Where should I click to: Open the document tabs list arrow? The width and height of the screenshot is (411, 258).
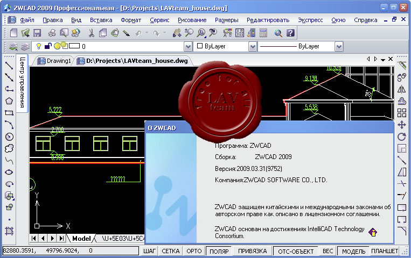(383, 60)
